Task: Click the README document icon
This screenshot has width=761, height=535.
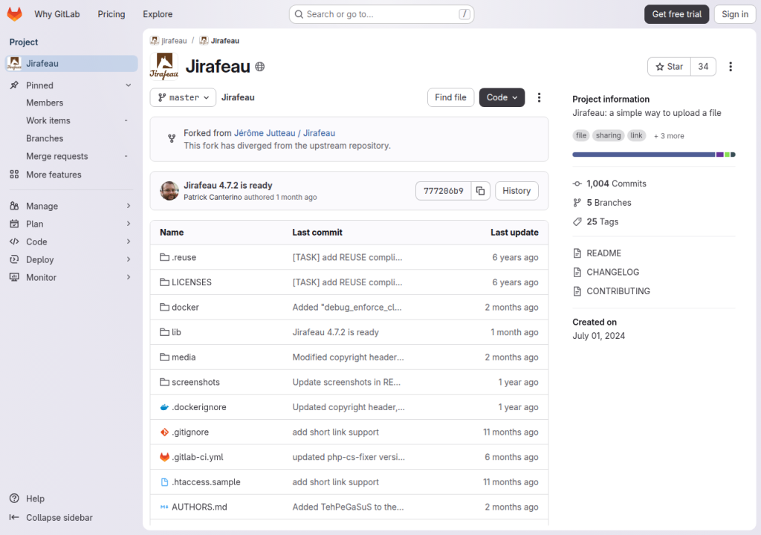Action: point(577,253)
